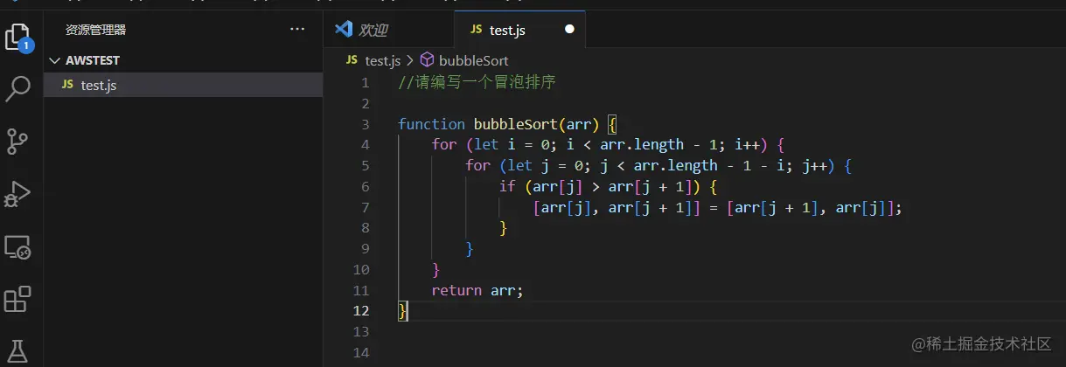Click the cube symbol icon beside bubbleSort
The height and width of the screenshot is (367, 1066).
[428, 60]
